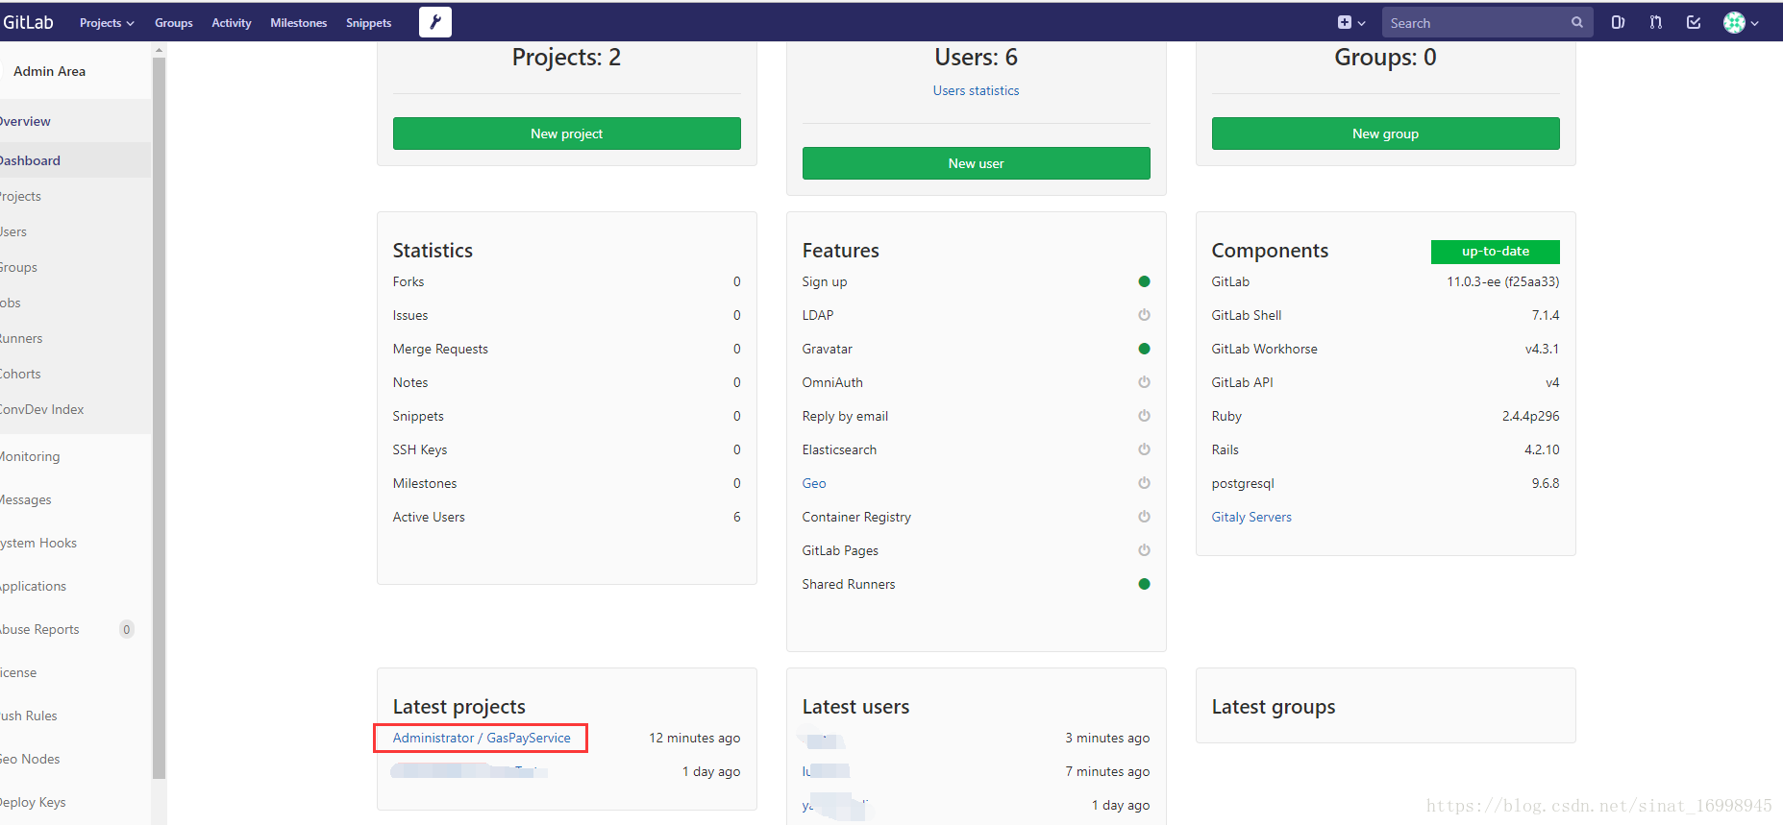Open Activity in top navigation
The image size is (1783, 825).
[x=232, y=23]
